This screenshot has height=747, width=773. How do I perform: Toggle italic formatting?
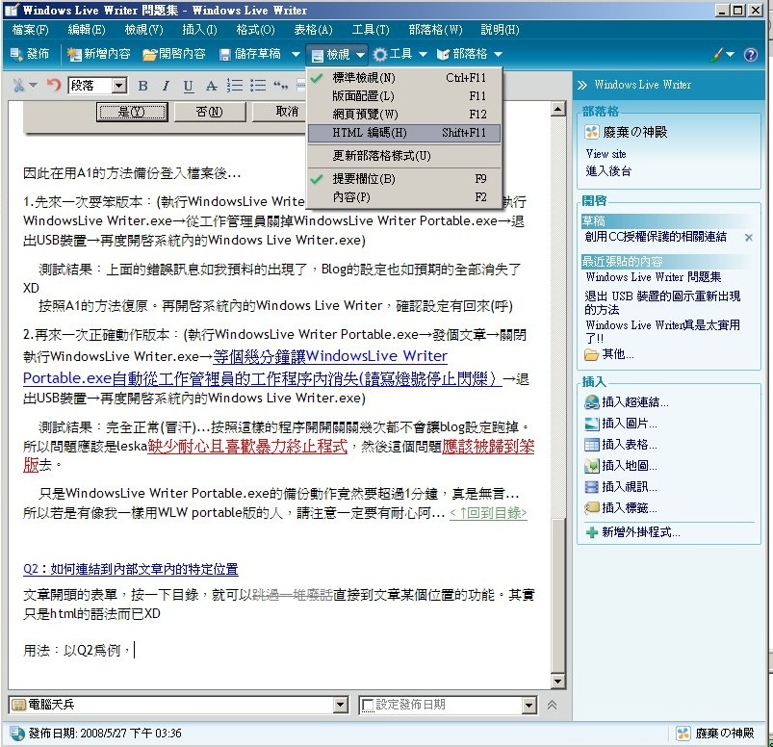(166, 86)
